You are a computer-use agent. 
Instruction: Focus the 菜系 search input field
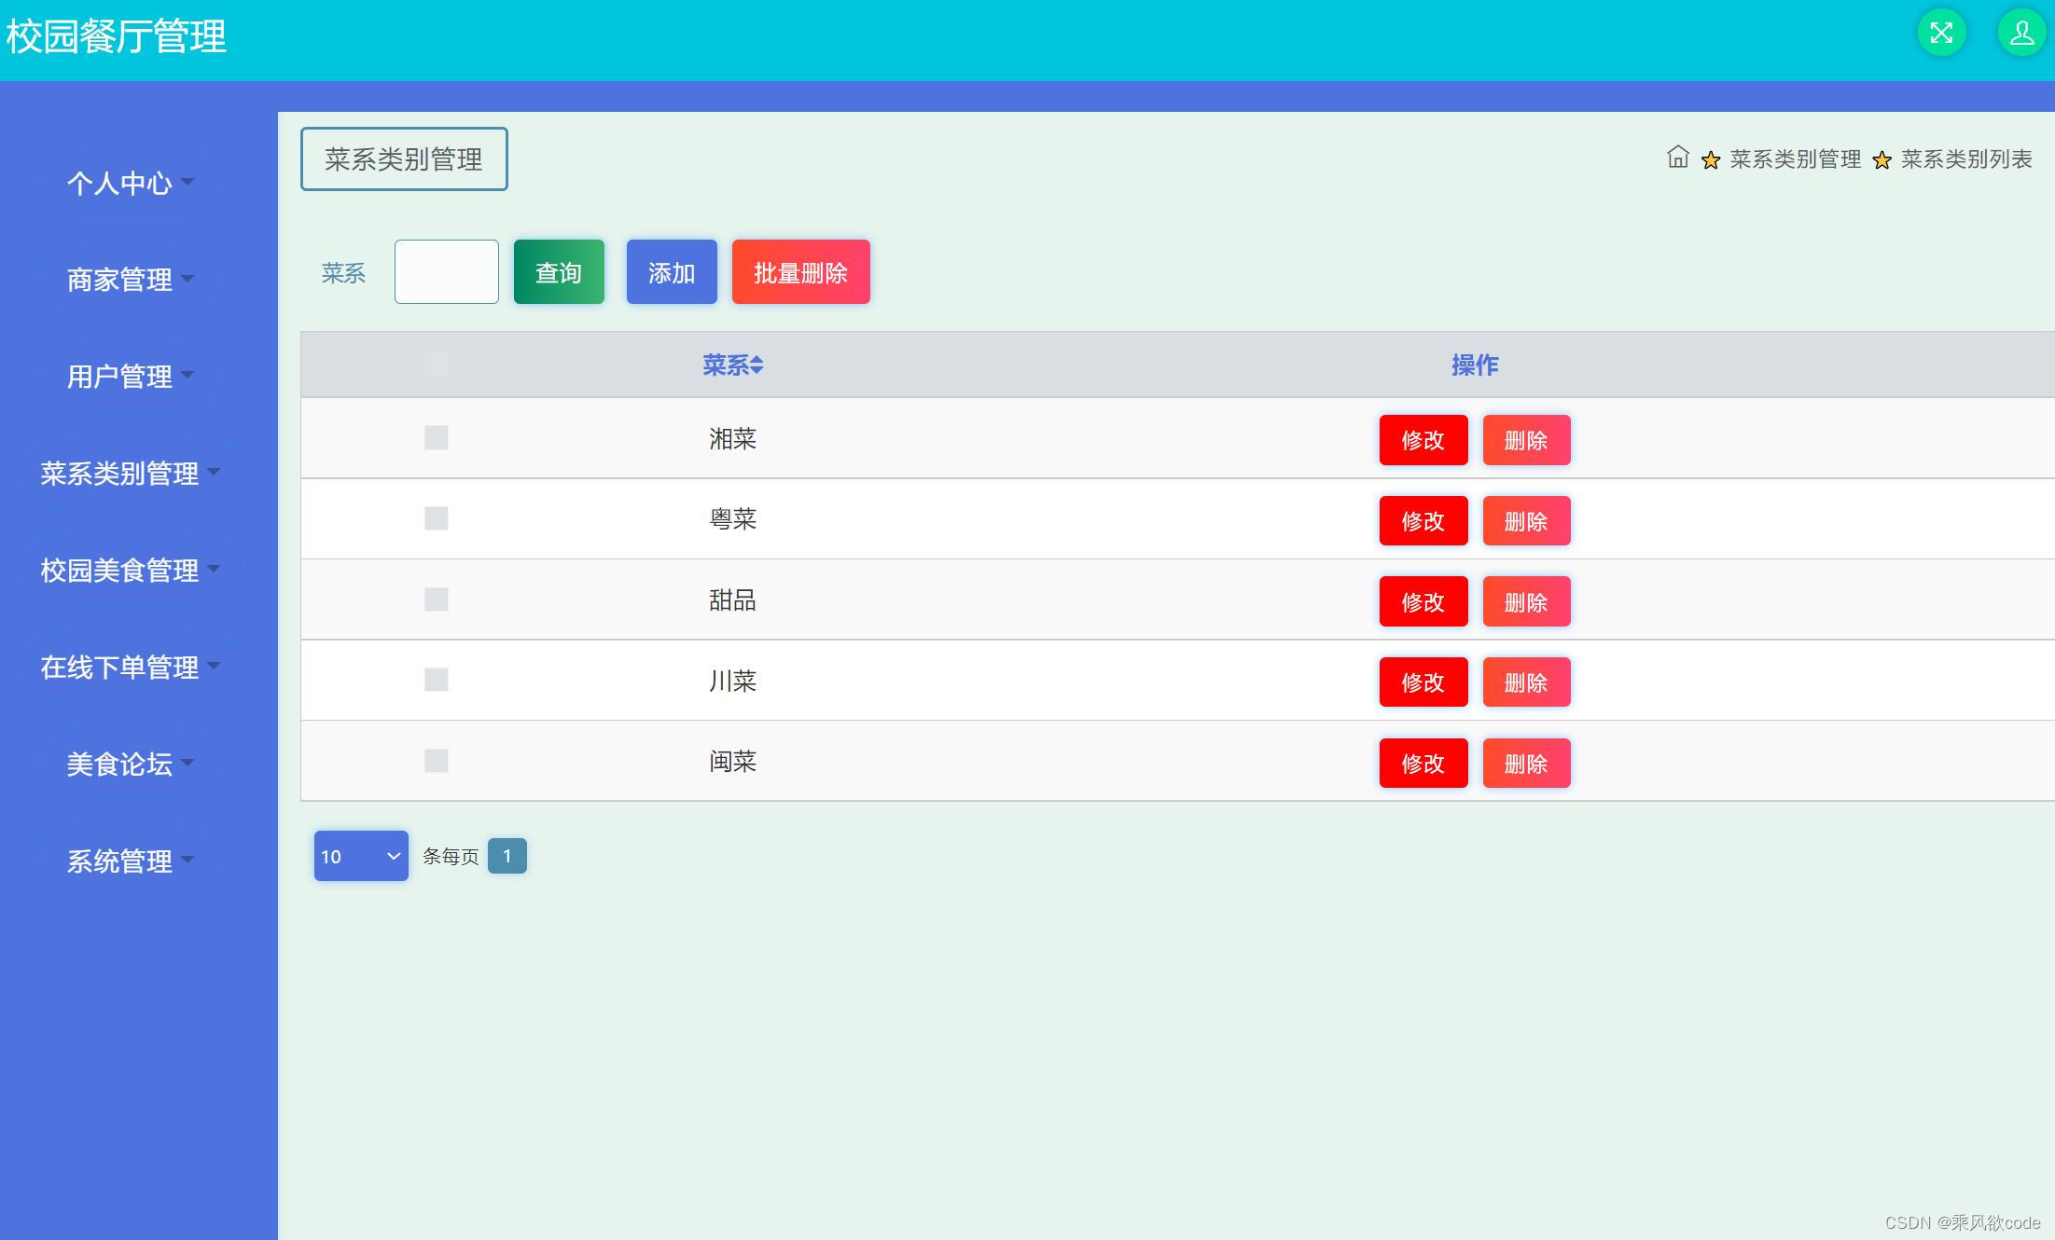446,272
